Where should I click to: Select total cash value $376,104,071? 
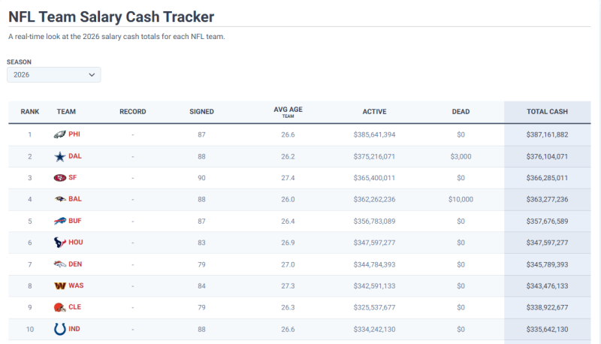(x=548, y=156)
